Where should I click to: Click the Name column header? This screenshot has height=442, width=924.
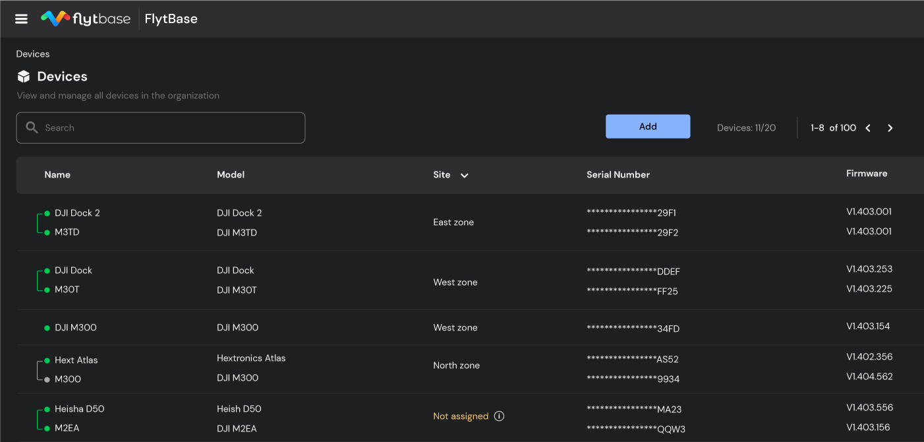(x=57, y=175)
